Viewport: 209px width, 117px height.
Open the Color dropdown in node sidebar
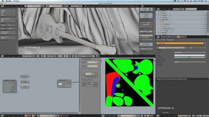[90, 77]
